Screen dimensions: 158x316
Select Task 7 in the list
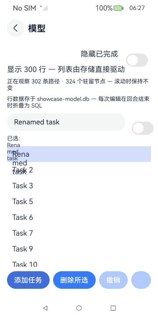point(79,233)
